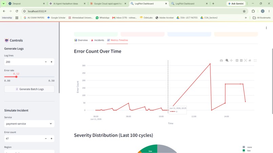Open Chrome's three-dot menu
Viewport: 273px width, 153px height.
point(269,11)
